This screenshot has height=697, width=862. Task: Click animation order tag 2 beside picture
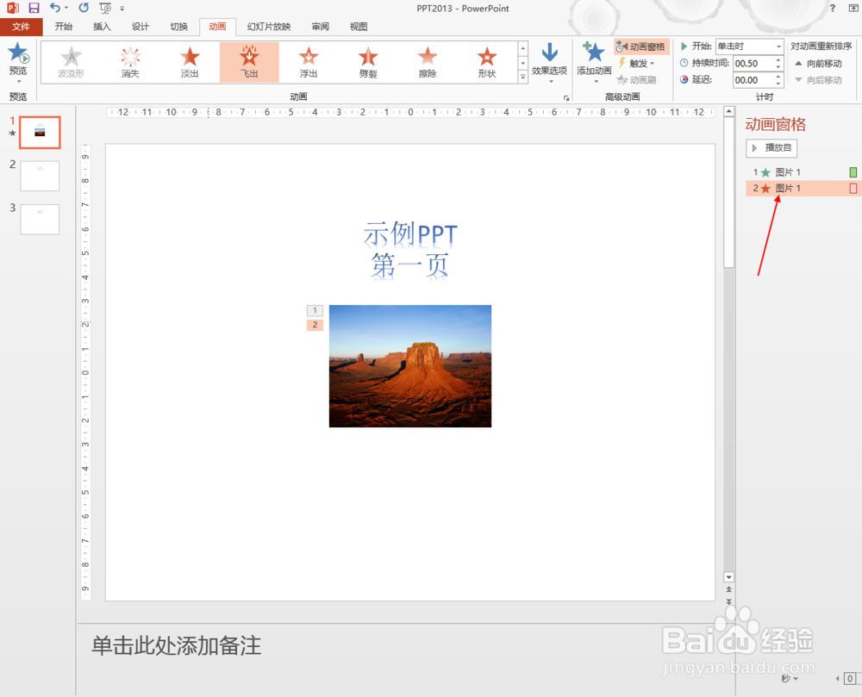point(315,325)
